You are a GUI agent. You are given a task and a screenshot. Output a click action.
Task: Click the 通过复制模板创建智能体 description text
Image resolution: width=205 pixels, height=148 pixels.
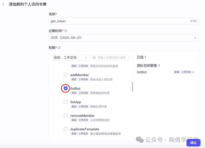(x=106, y=134)
